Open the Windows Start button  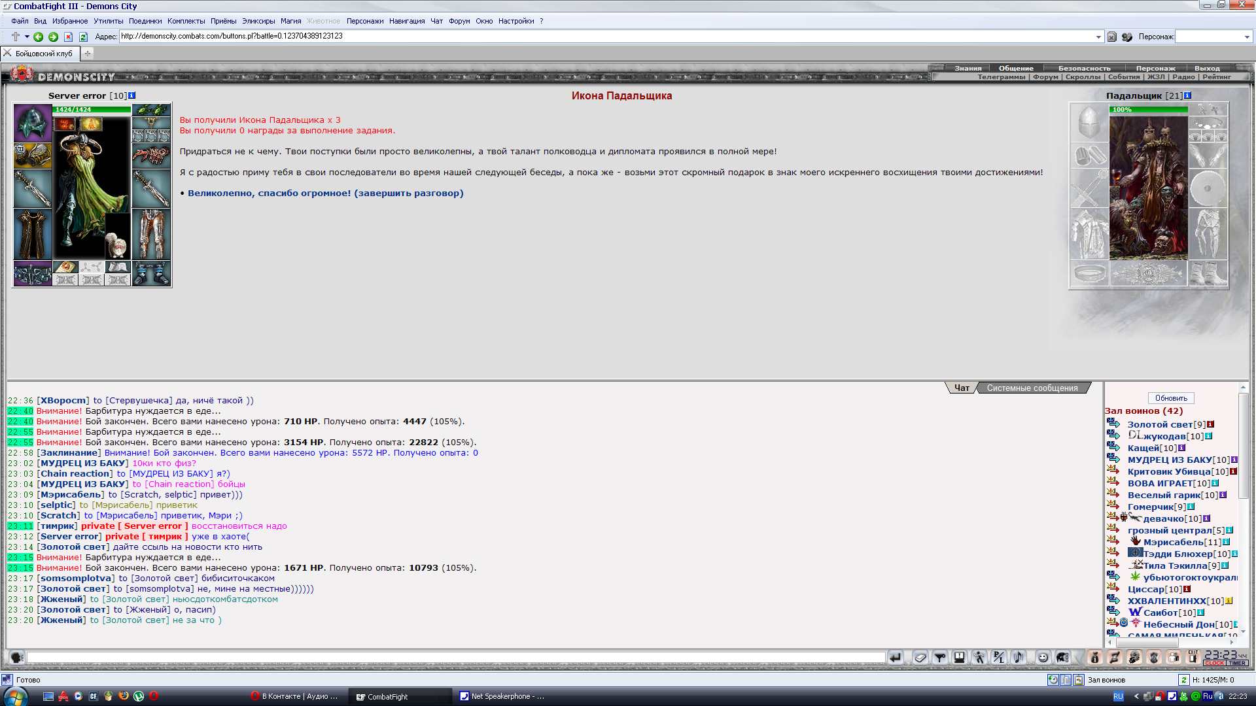click(16, 696)
